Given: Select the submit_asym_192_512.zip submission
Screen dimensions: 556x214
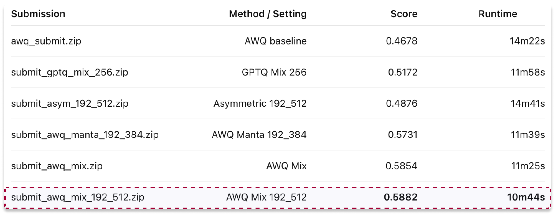Looking at the screenshot, I should pyautogui.click(x=70, y=104).
